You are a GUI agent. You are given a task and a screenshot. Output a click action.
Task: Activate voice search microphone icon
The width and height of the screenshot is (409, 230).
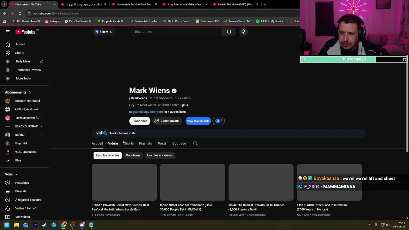coord(243,32)
